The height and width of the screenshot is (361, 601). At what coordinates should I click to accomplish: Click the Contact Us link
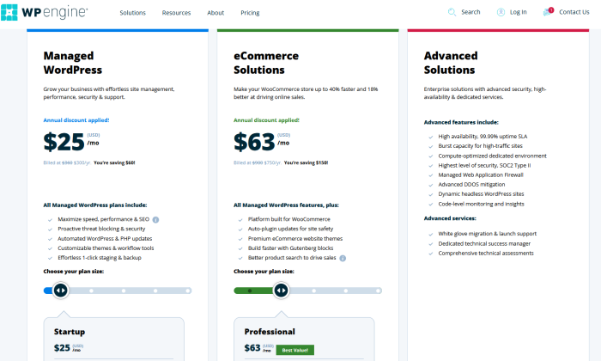(x=574, y=12)
